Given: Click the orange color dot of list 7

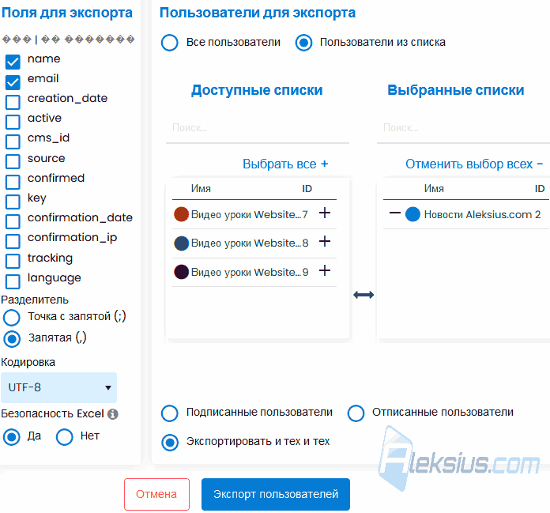Looking at the screenshot, I should coord(181,214).
